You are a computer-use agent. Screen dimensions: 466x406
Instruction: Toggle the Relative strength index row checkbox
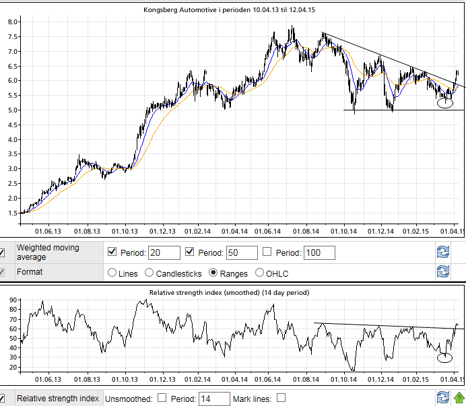tap(3, 399)
